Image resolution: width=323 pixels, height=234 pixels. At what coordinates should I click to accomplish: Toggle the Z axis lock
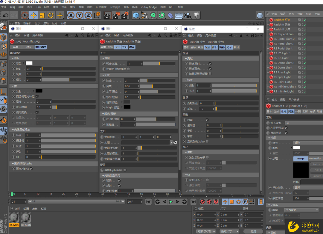click(x=88, y=16)
